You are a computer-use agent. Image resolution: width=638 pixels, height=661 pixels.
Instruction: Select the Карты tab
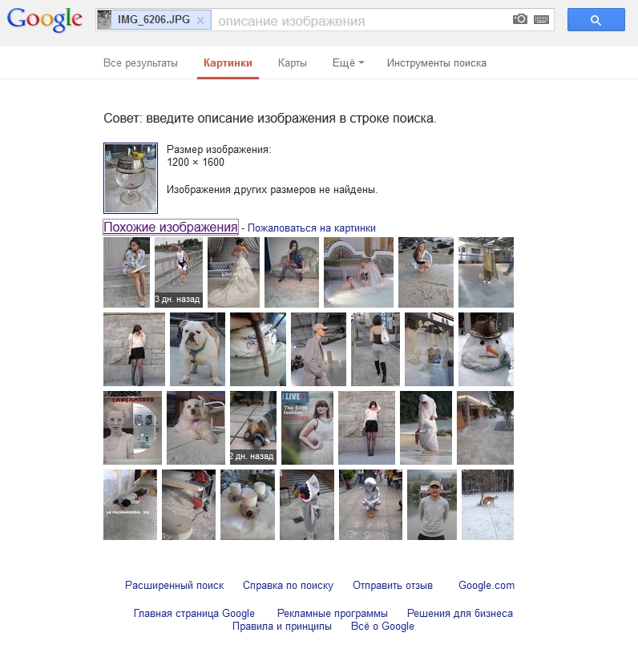(x=293, y=63)
